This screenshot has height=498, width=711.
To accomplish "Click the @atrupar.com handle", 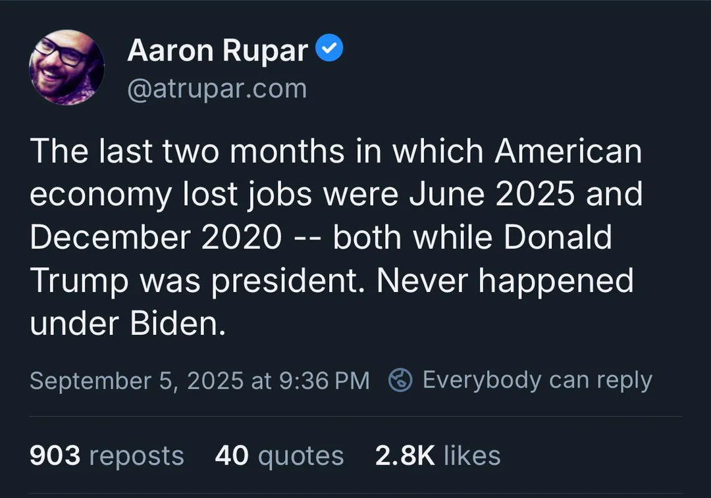I will point(217,89).
